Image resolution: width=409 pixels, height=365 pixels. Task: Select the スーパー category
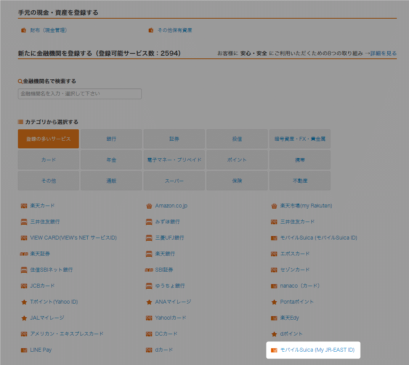pyautogui.click(x=174, y=181)
